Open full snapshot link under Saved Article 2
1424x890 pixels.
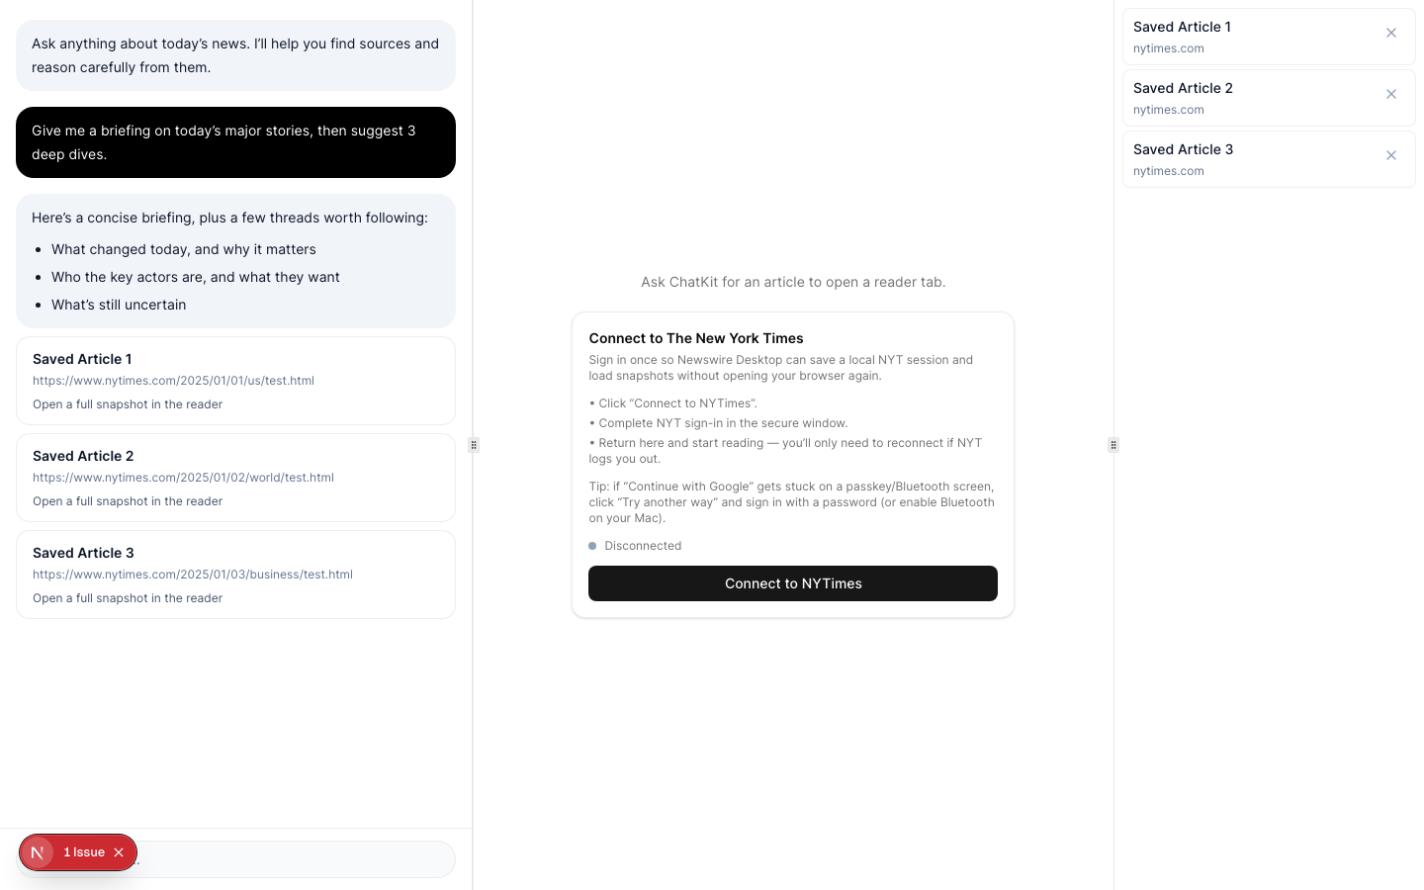click(x=128, y=501)
